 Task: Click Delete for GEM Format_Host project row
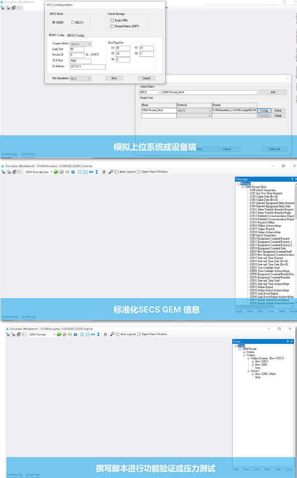click(278, 111)
